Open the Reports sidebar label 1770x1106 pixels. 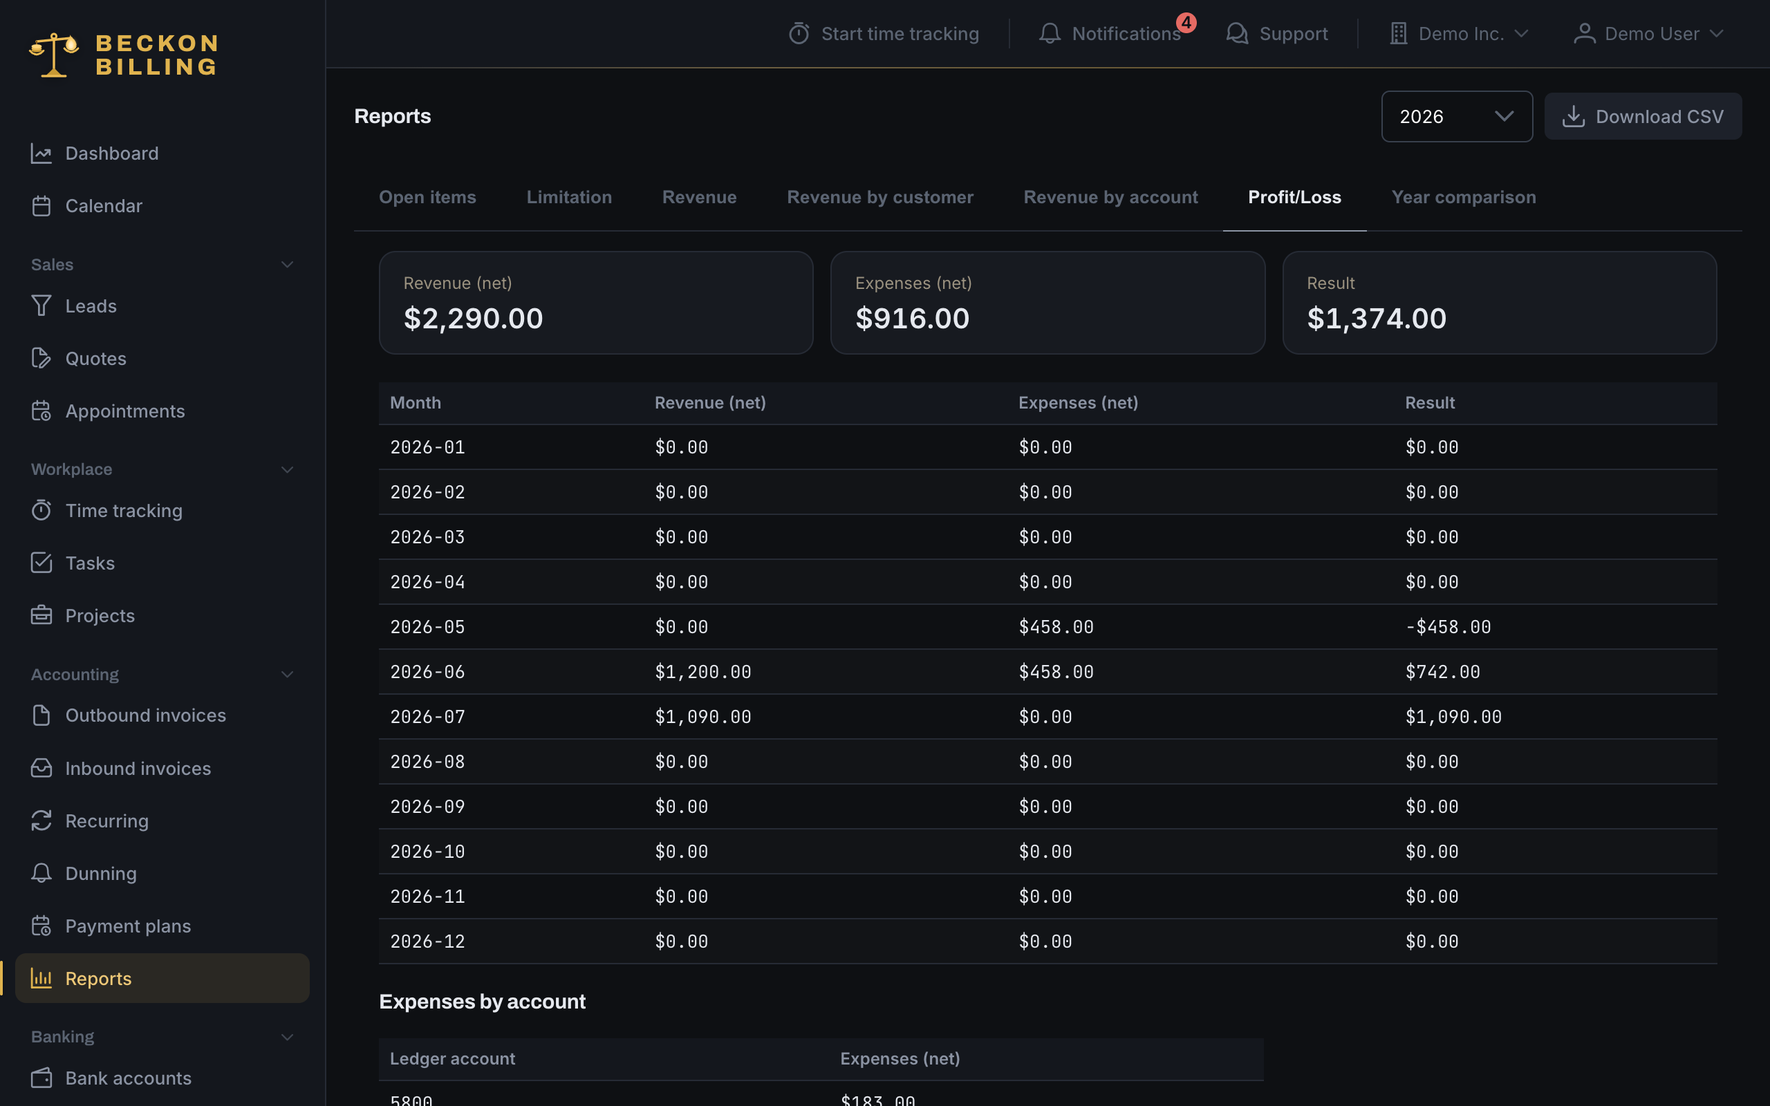(98, 979)
